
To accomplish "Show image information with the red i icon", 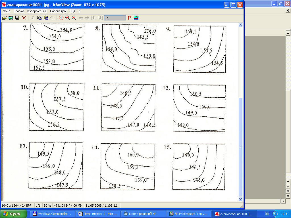I will click(61, 18).
